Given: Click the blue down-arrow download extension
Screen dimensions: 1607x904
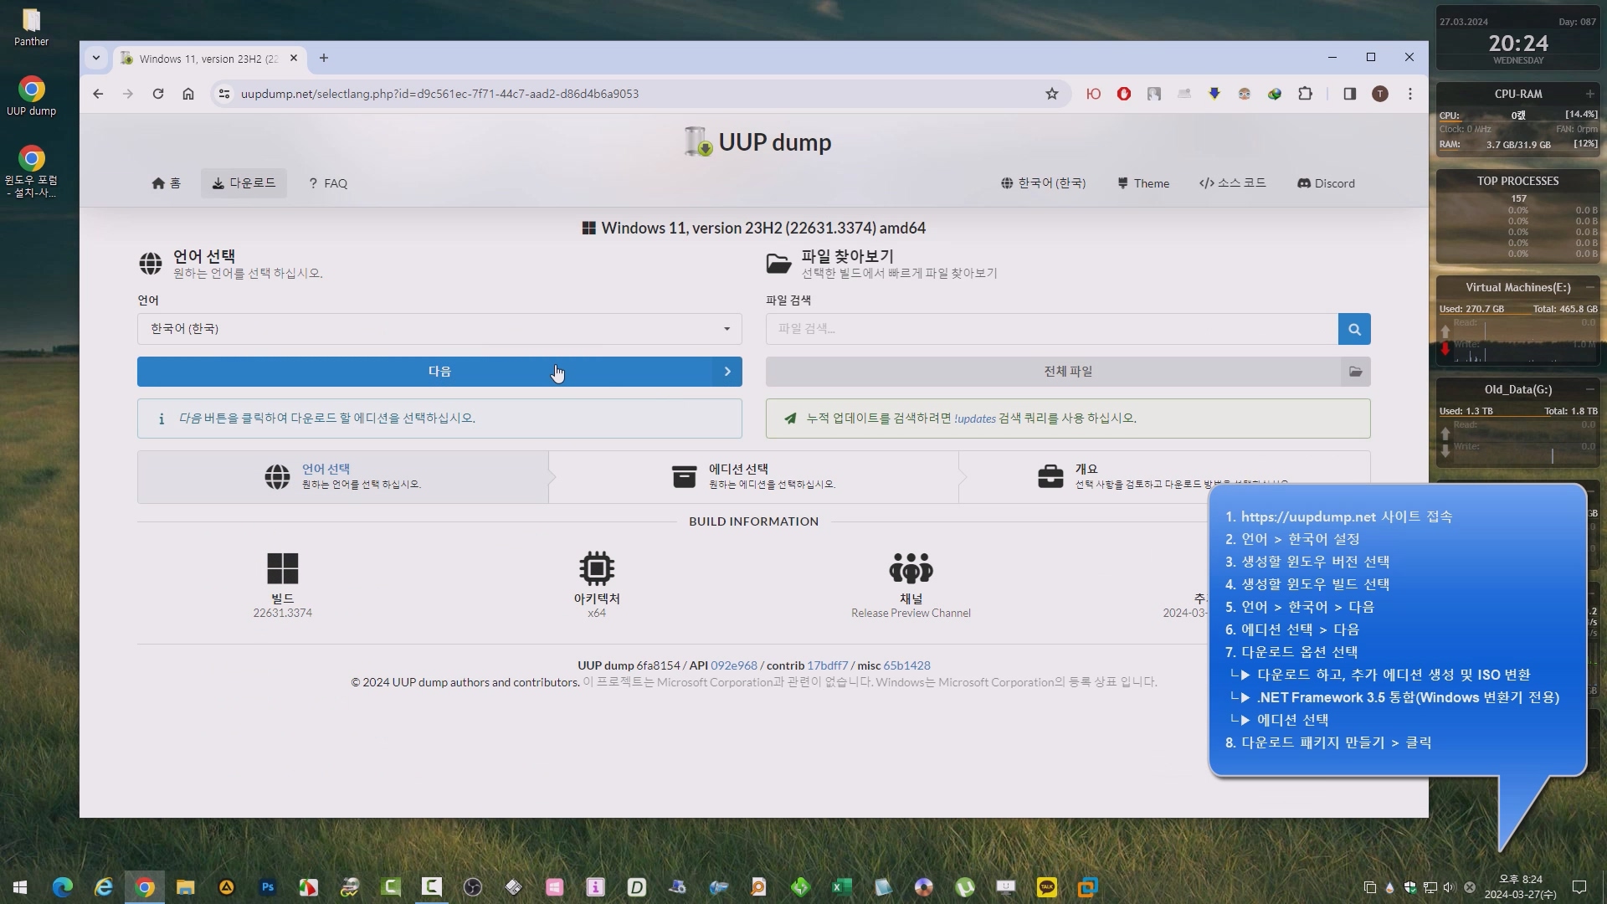Looking at the screenshot, I should click(x=1214, y=94).
